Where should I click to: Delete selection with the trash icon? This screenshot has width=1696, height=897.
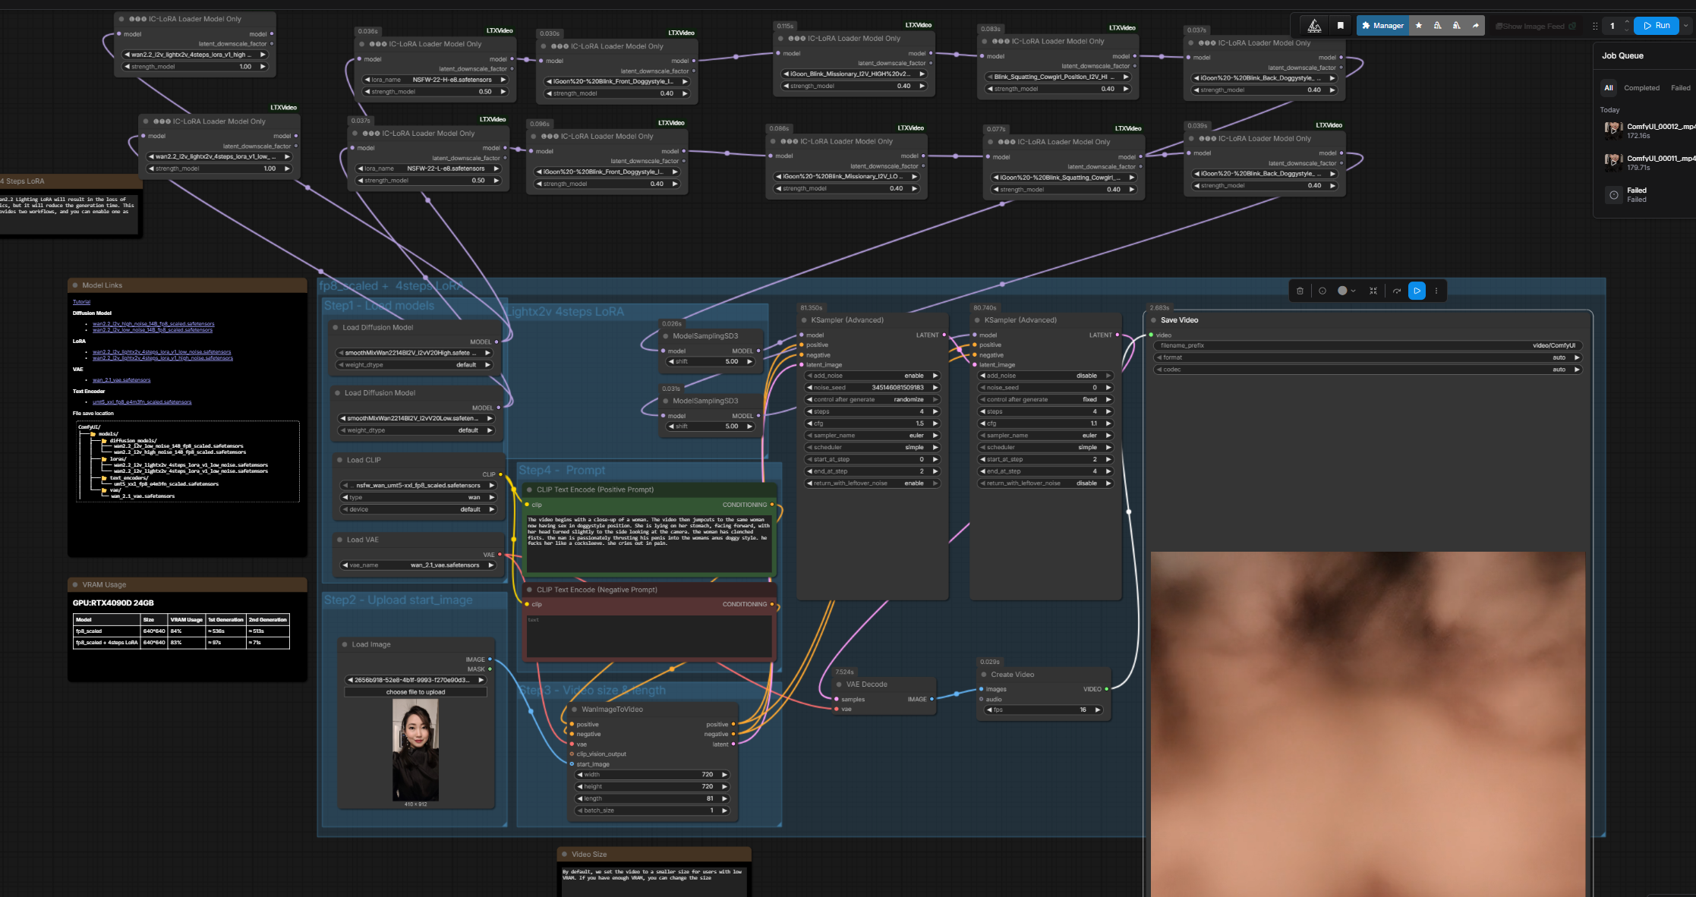1300,291
